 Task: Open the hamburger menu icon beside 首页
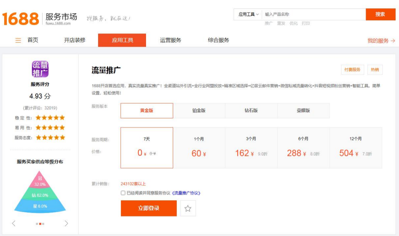[x=18, y=40]
